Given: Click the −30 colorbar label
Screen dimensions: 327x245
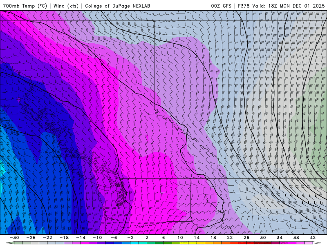Looking at the screenshot, I should point(14,238).
